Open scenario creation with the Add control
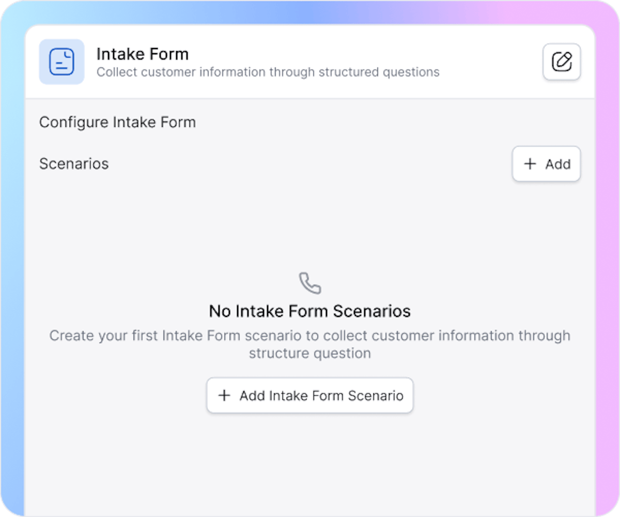Viewport: 620px width, 517px height. 546,164
